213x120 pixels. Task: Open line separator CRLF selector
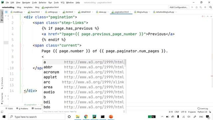coord(177,112)
